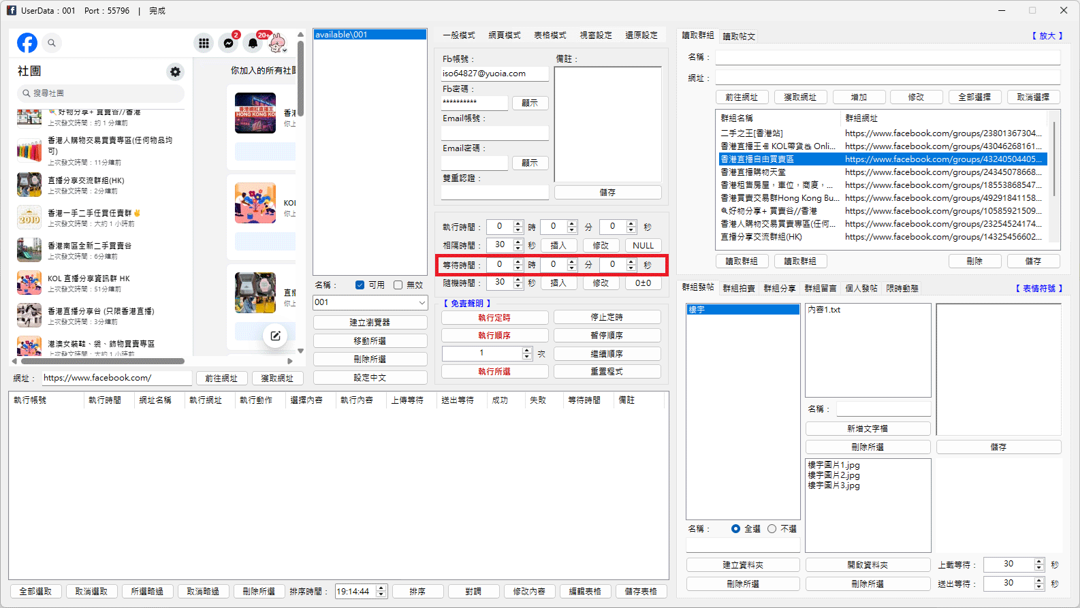Decrease the 送出等待 seconds spinner
Image resolution: width=1080 pixels, height=608 pixels.
[1039, 587]
